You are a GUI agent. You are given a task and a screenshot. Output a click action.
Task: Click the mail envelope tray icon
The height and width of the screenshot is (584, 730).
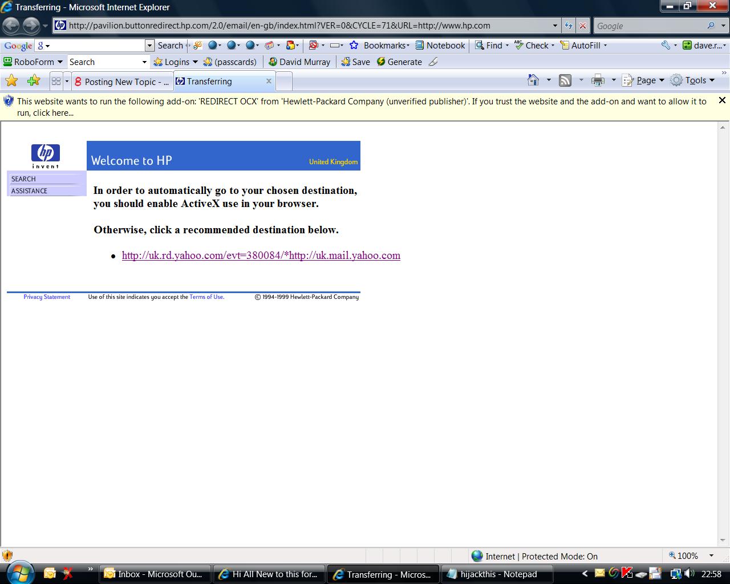tap(600, 573)
